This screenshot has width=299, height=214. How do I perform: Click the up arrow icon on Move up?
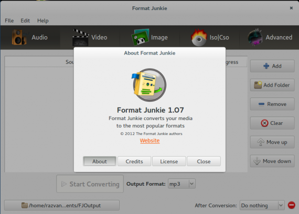(x=261, y=142)
